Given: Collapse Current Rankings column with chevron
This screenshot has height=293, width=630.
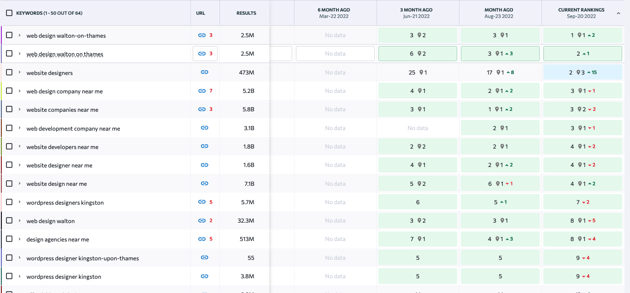Looking at the screenshot, I should [x=618, y=13].
